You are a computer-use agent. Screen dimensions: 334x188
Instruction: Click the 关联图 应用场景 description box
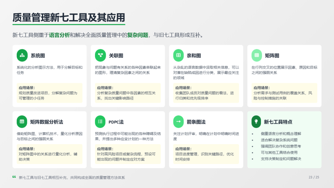[x=128, y=93]
